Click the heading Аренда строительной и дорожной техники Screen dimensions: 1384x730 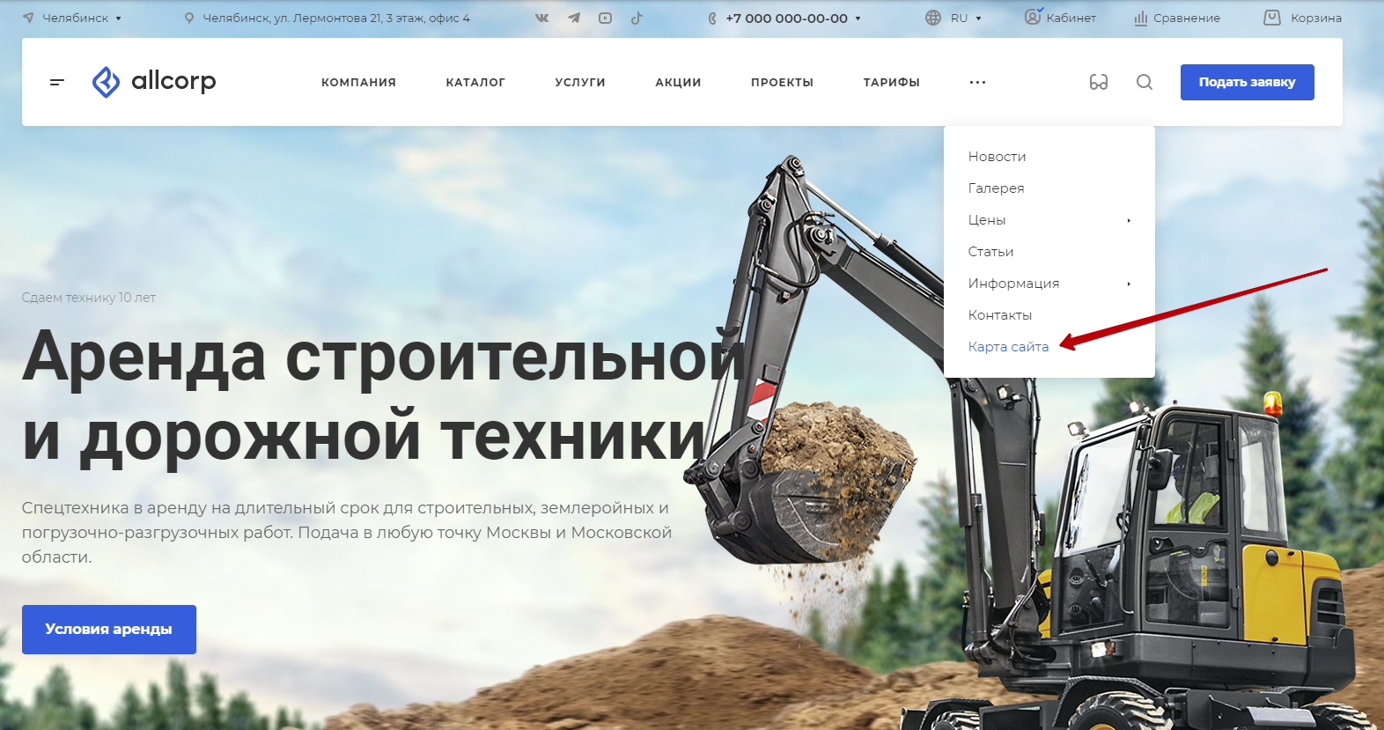(x=384, y=394)
